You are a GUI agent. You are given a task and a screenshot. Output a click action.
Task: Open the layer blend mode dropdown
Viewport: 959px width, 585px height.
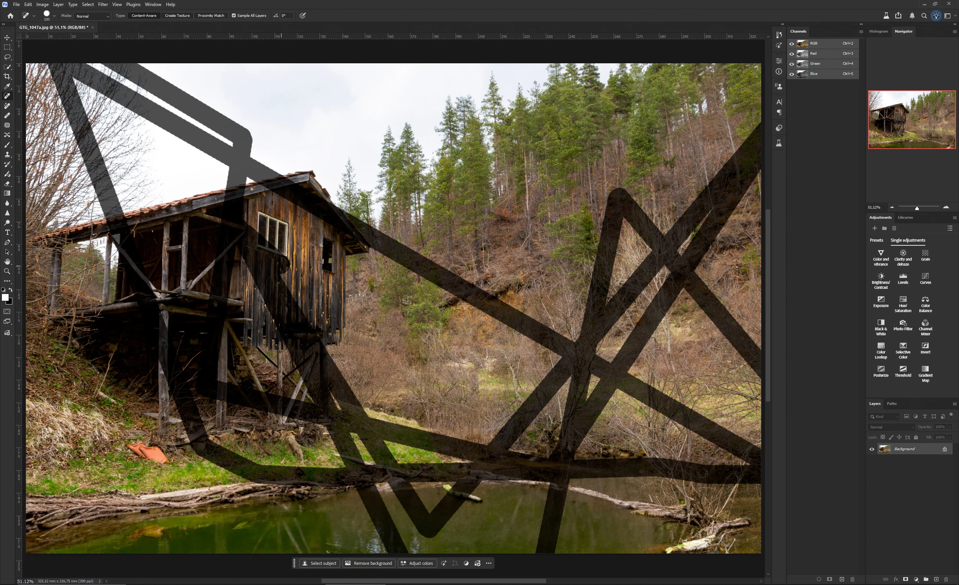[x=891, y=427]
